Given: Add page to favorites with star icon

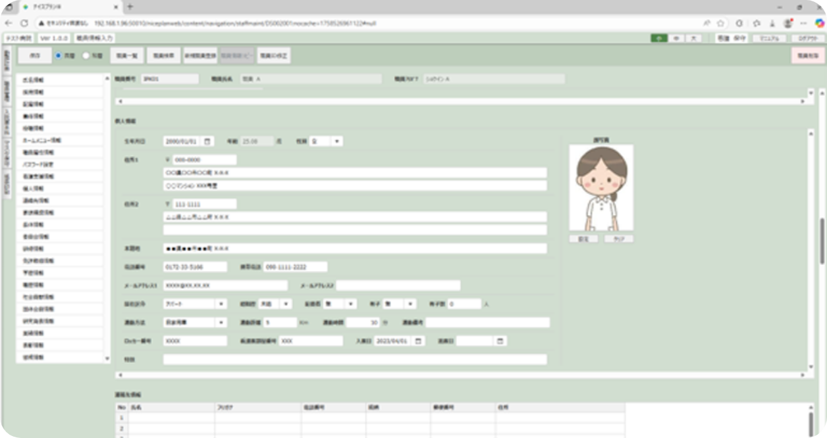Looking at the screenshot, I should pyautogui.click(x=721, y=22).
